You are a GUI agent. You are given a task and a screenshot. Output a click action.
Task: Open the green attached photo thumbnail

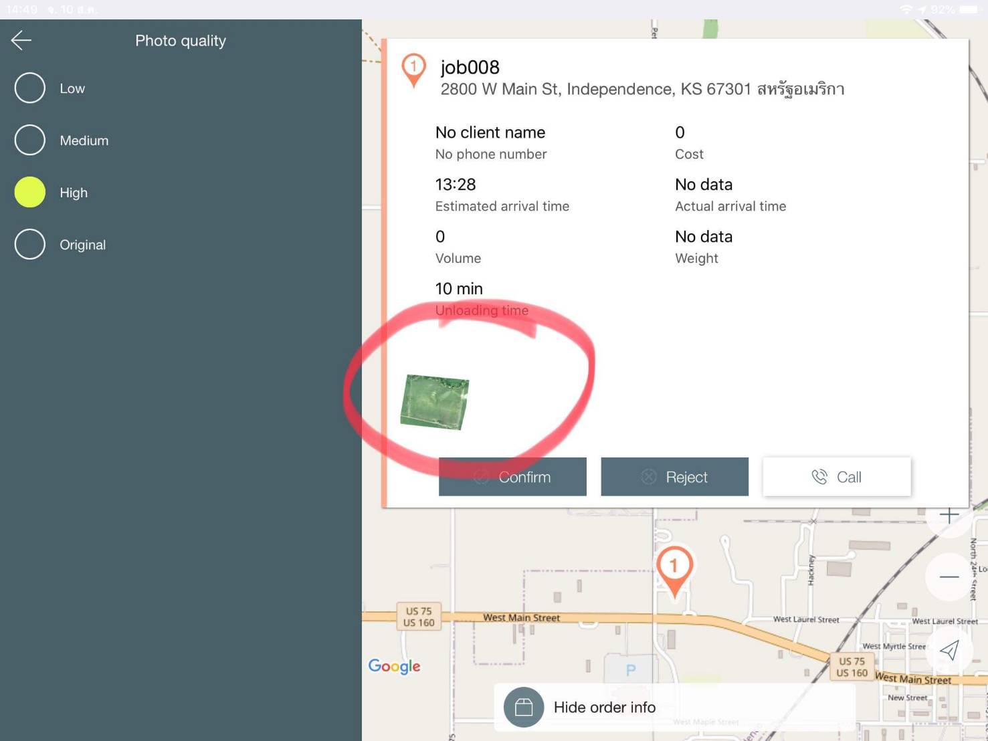(x=434, y=402)
